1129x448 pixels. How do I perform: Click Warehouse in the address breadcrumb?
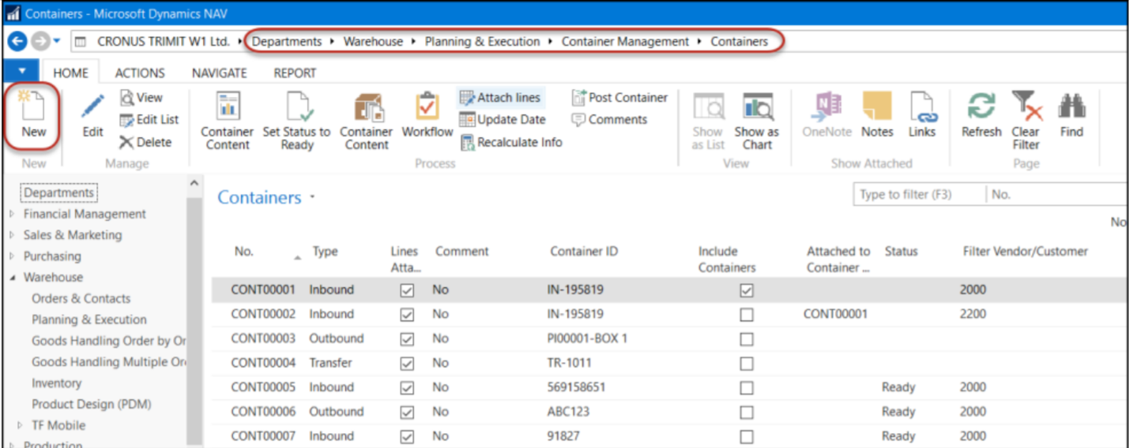(373, 41)
